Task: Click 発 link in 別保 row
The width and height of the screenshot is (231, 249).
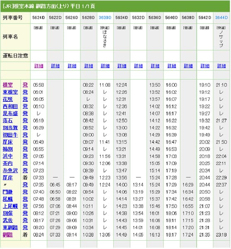Action: pos(25,213)
